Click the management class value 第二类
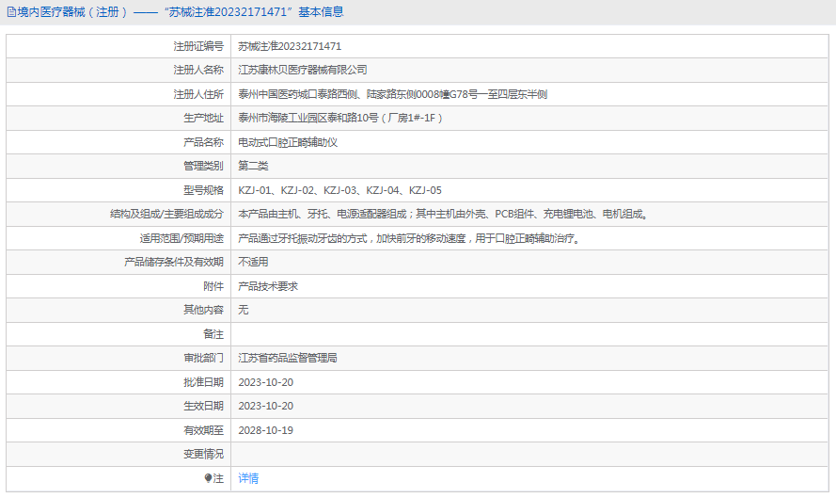The height and width of the screenshot is (498, 836). [x=253, y=166]
